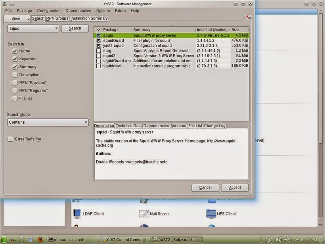Image resolution: width=325 pixels, height=244 pixels.
Task: Switch to mahardika : bash taskbar entry
Action: pyautogui.click(x=72, y=240)
